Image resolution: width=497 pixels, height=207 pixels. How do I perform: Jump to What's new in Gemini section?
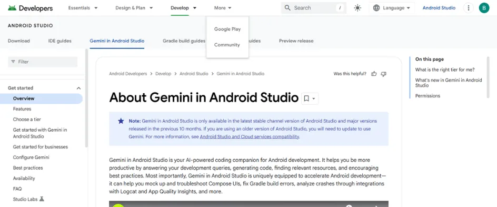point(449,83)
